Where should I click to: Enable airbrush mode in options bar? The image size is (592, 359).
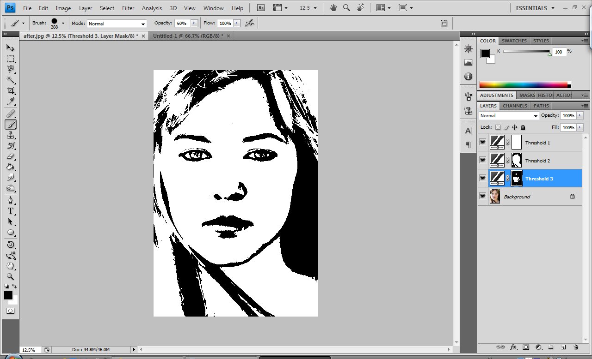(x=250, y=23)
